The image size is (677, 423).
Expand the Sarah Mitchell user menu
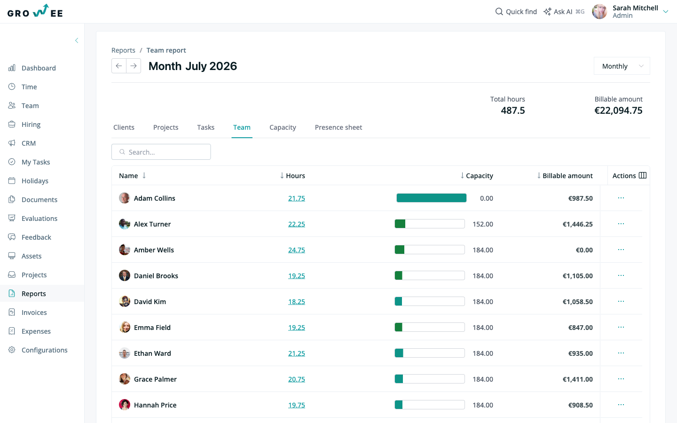[665, 12]
